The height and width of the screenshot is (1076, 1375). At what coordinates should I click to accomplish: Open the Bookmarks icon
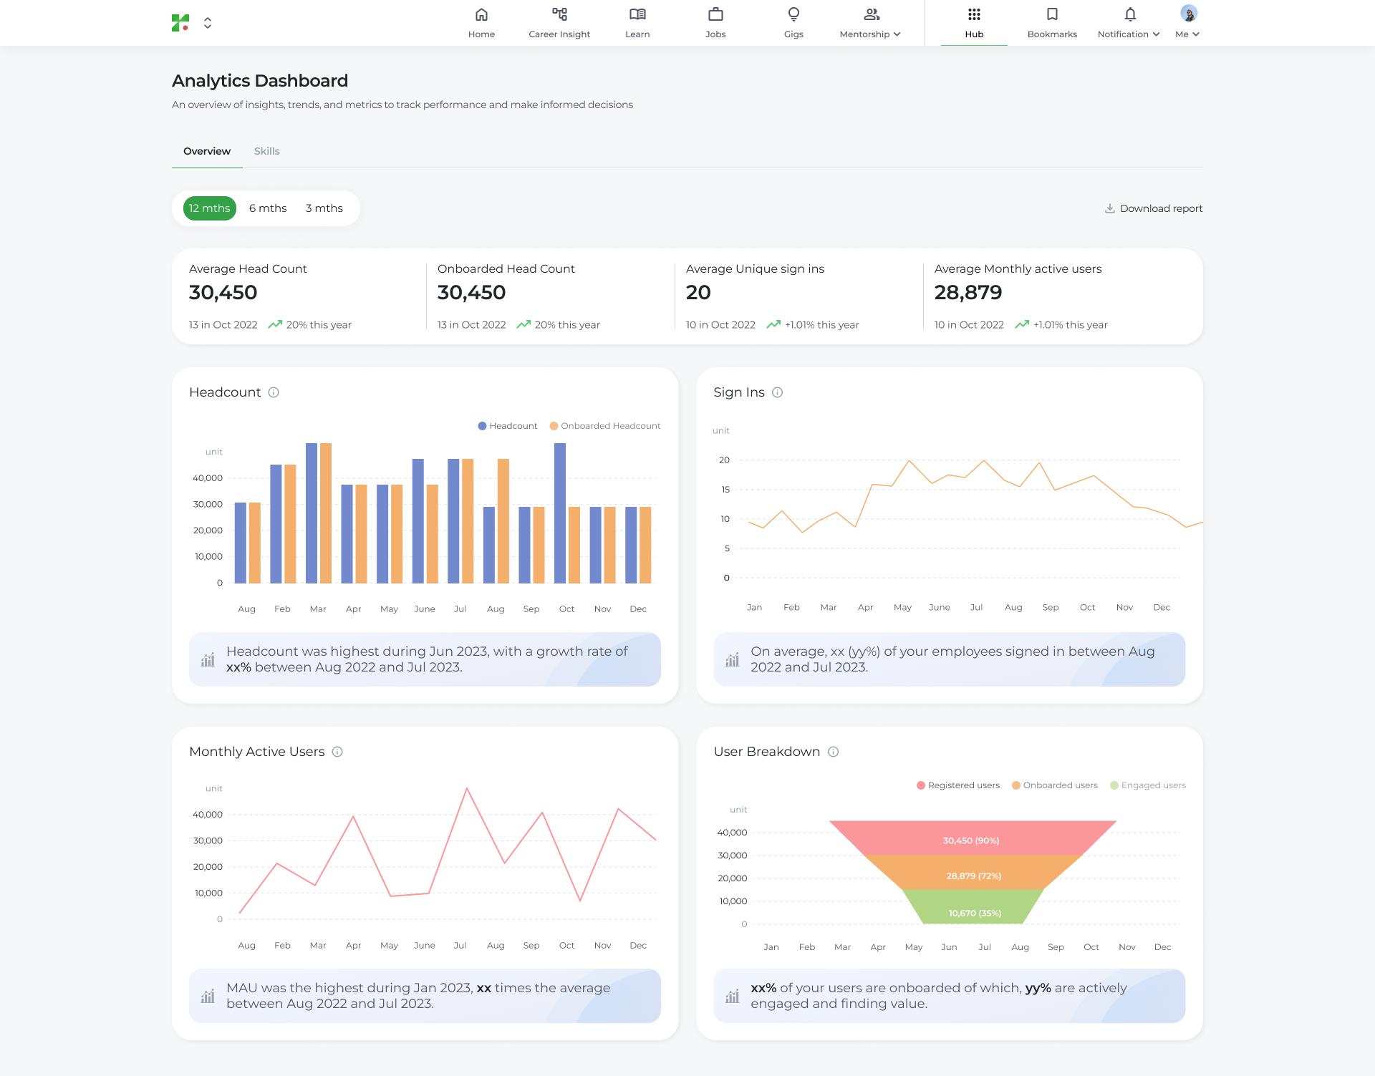click(1052, 15)
